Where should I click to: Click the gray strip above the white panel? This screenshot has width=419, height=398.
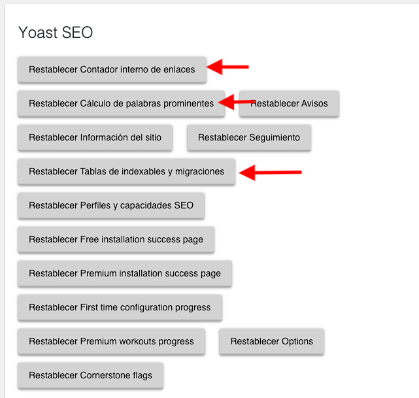coord(209,1)
